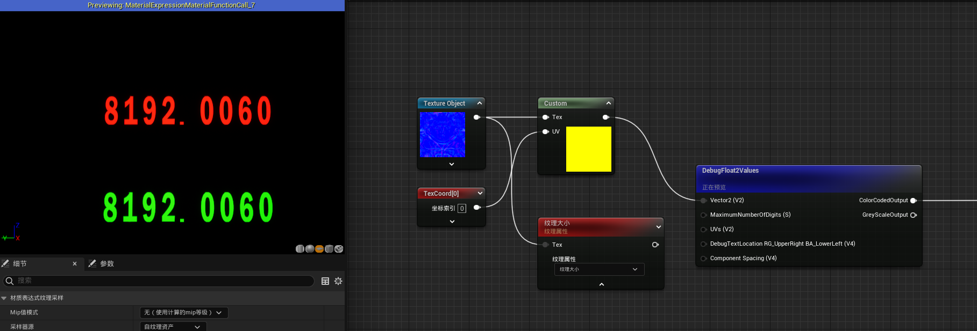The image size is (977, 331).
Task: Click the yellow Custom node preview swatch
Action: click(x=588, y=149)
